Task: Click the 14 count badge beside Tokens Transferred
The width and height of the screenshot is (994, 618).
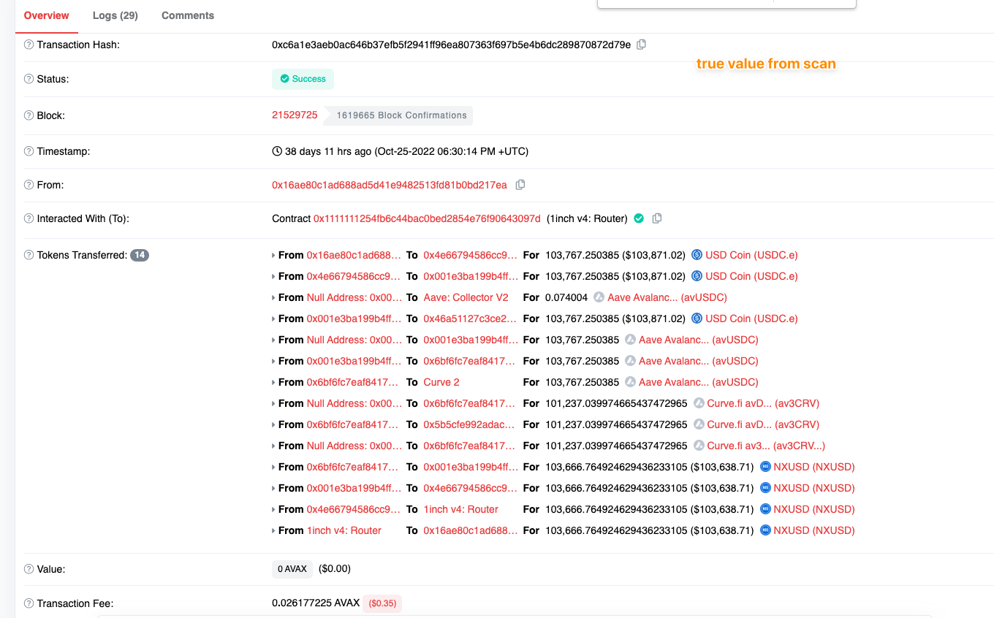Action: pyautogui.click(x=140, y=255)
